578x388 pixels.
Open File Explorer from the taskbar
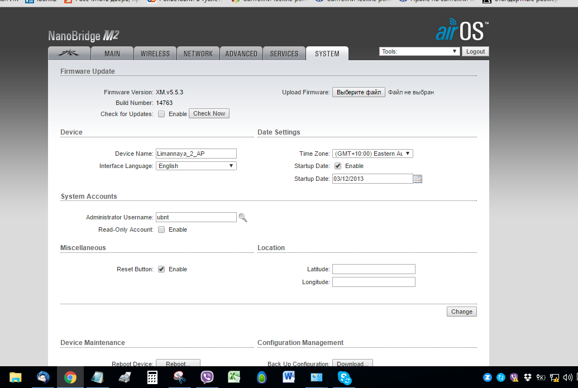coord(15,377)
